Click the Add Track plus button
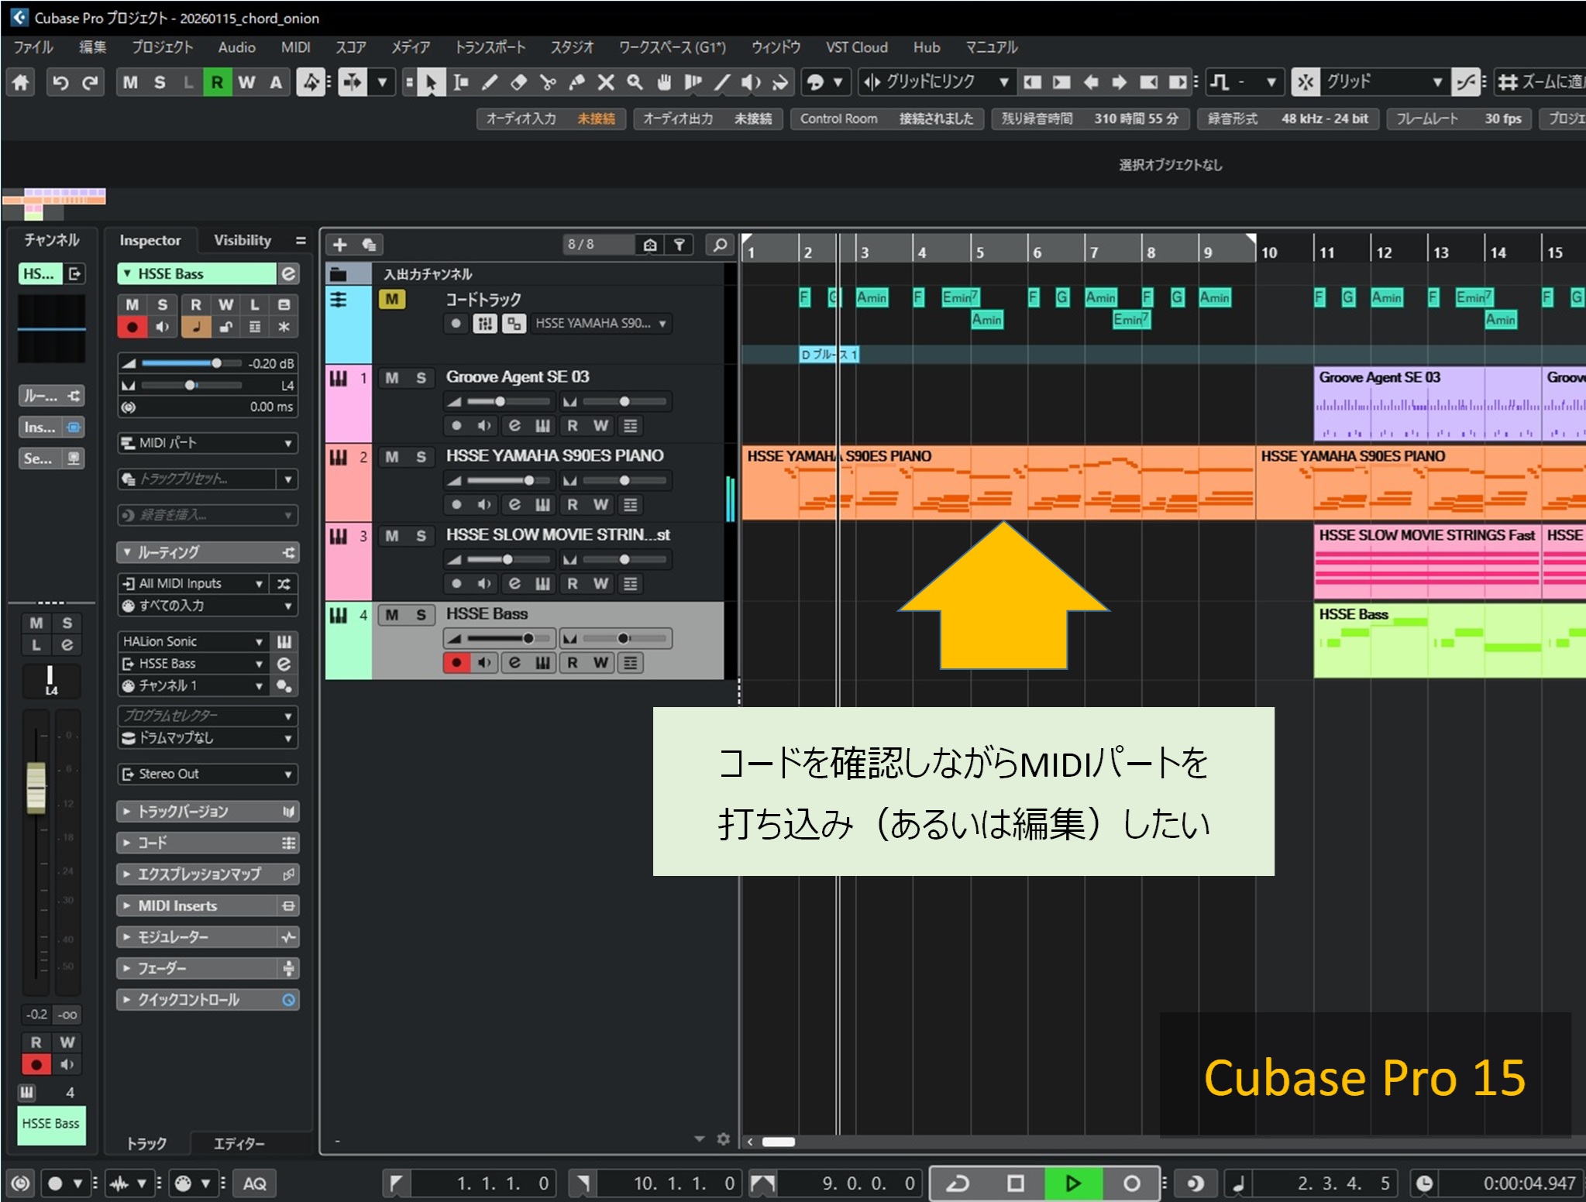Screen dimensions: 1586x1202 click(x=339, y=245)
